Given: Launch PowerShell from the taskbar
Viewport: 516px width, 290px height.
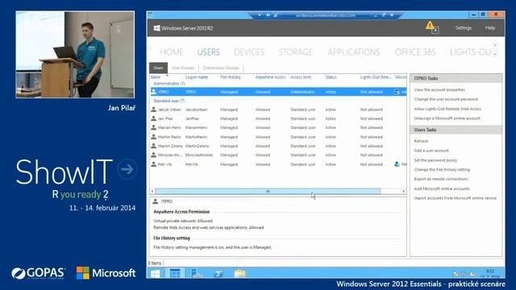Looking at the screenshot, I should [218, 273].
